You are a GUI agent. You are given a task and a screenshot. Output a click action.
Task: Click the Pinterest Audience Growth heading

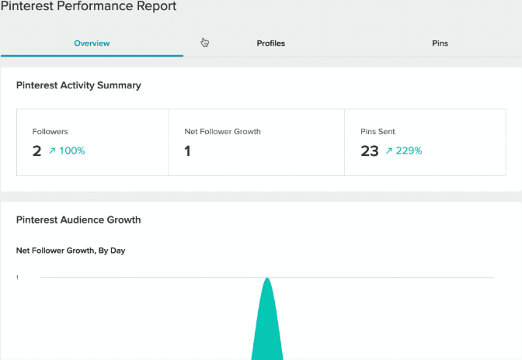78,220
